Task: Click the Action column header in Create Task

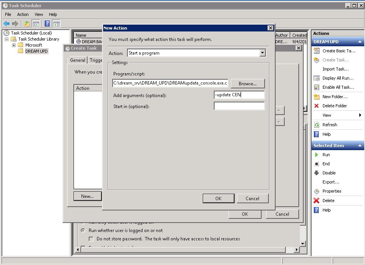Action: pyautogui.click(x=88, y=88)
